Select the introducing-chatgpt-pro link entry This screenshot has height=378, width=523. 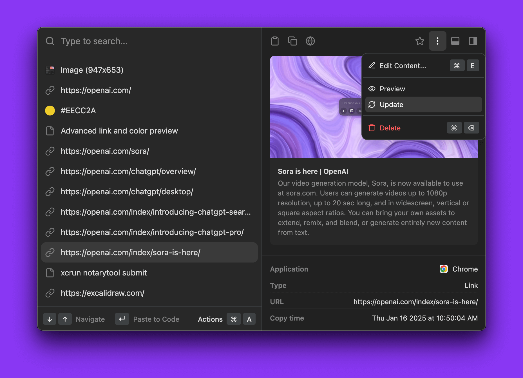pos(149,232)
